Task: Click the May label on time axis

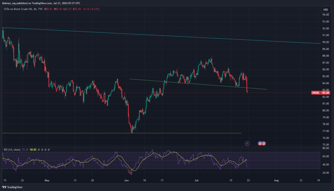Action: (47, 180)
